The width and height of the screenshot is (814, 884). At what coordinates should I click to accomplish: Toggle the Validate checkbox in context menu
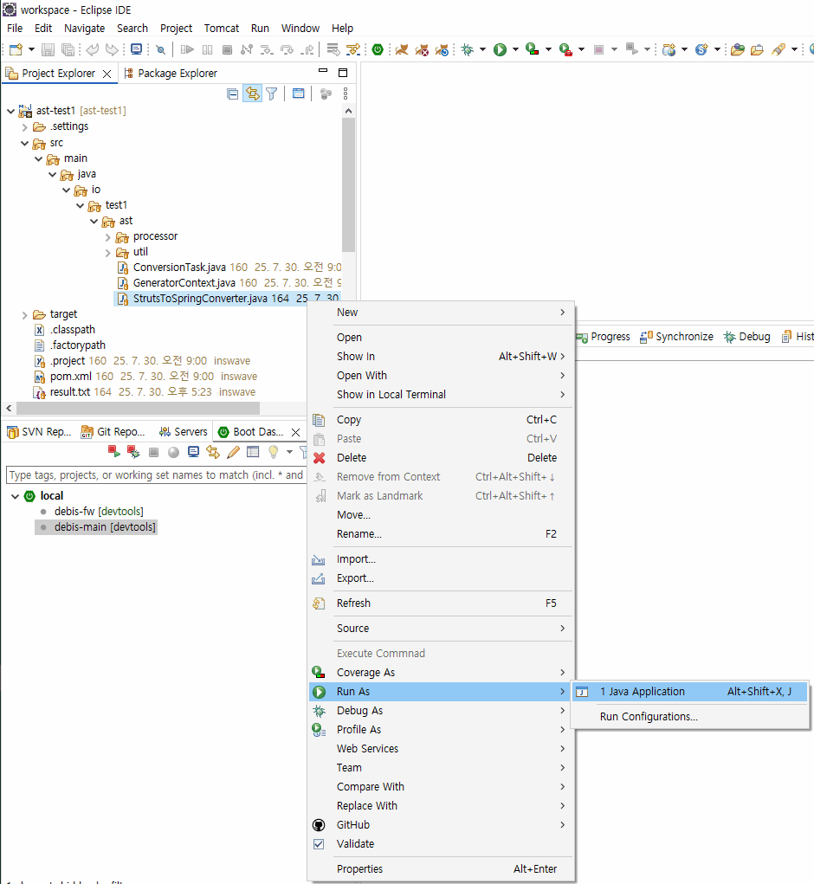319,844
